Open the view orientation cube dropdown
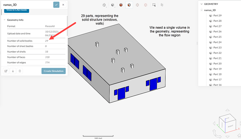241x139 pixels. coord(104,5)
